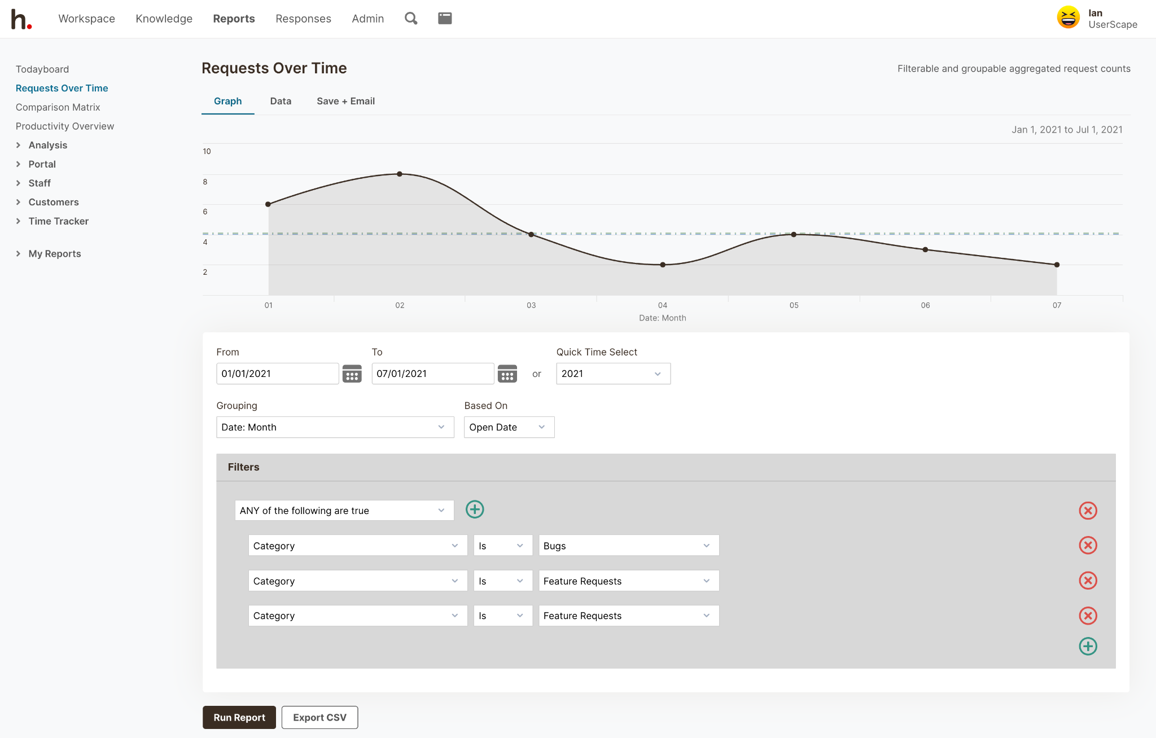1156x738 pixels.
Task: Click the month 01 data point on graph
Action: [x=268, y=204]
